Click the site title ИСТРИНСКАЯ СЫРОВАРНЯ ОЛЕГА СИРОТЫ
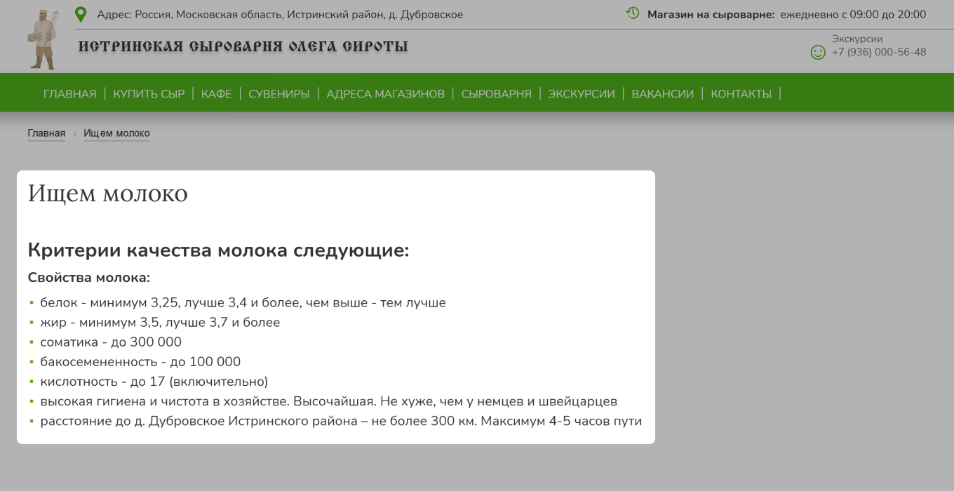The width and height of the screenshot is (954, 491). coord(242,46)
